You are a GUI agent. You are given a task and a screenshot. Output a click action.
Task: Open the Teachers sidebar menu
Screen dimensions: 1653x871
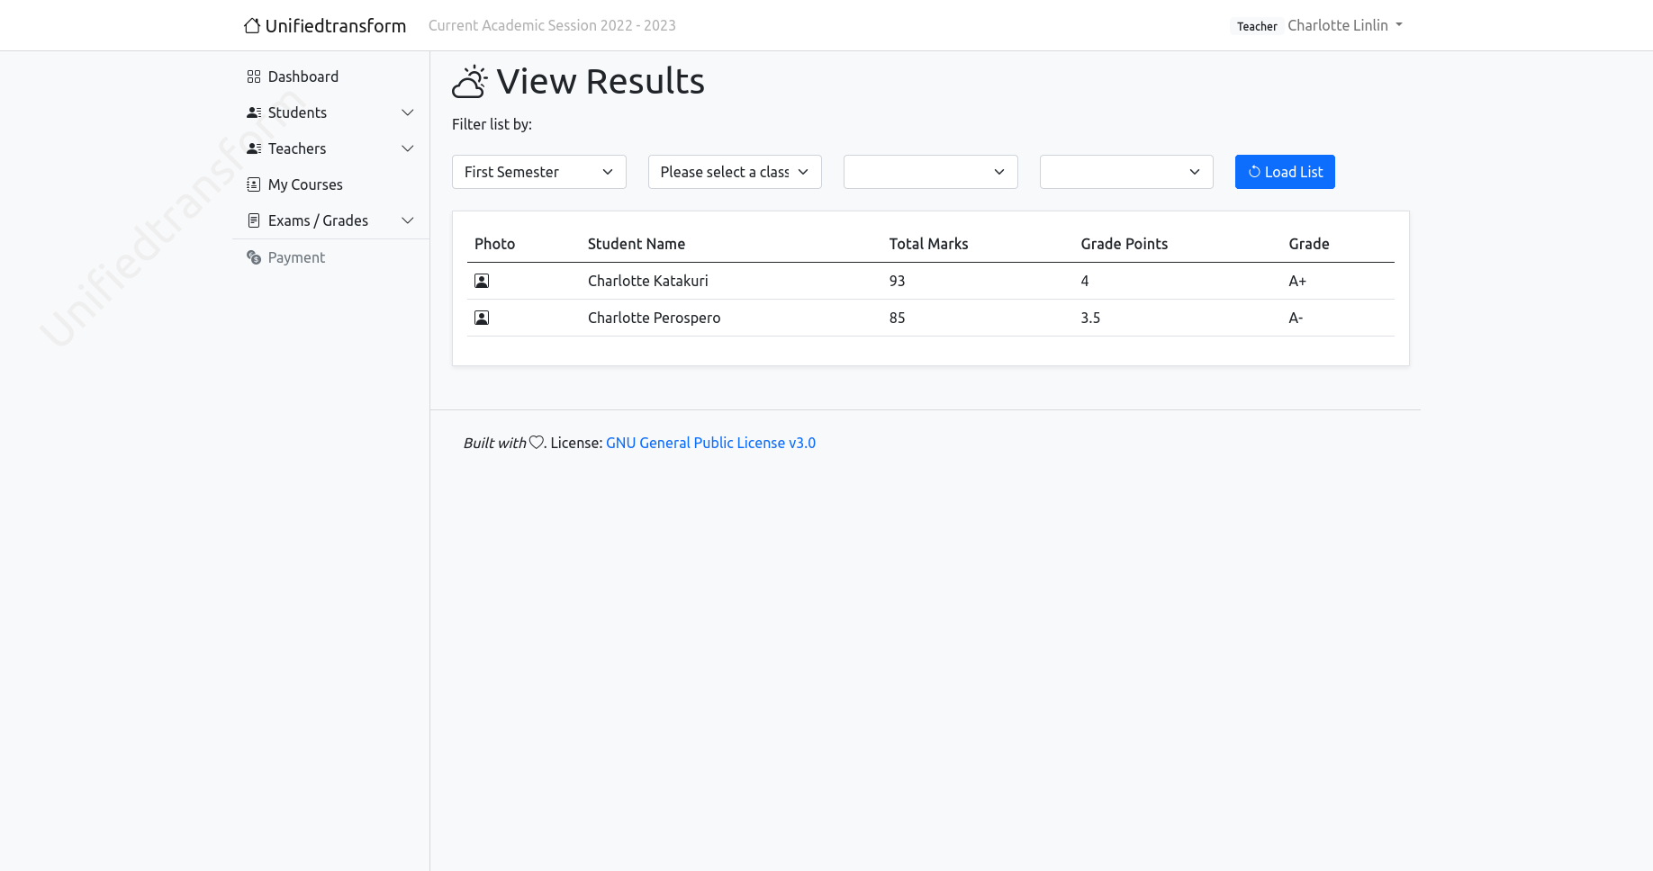point(330,148)
